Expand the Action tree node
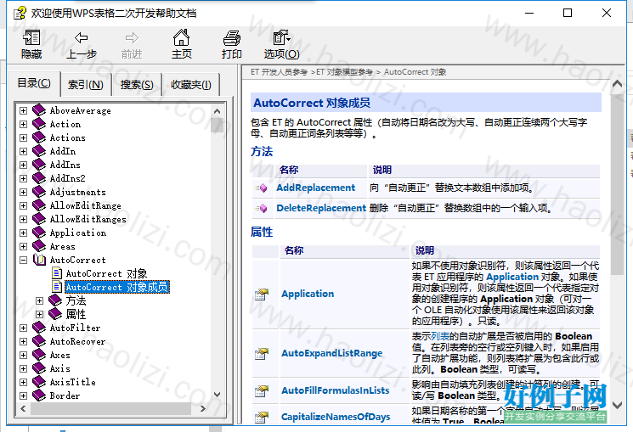The width and height of the screenshot is (633, 432). pyautogui.click(x=24, y=124)
